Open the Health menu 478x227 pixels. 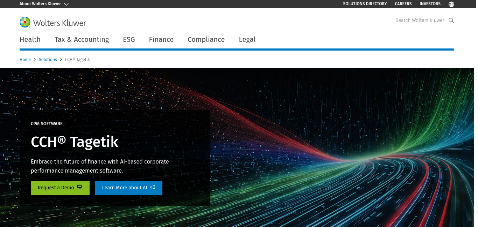[30, 39]
